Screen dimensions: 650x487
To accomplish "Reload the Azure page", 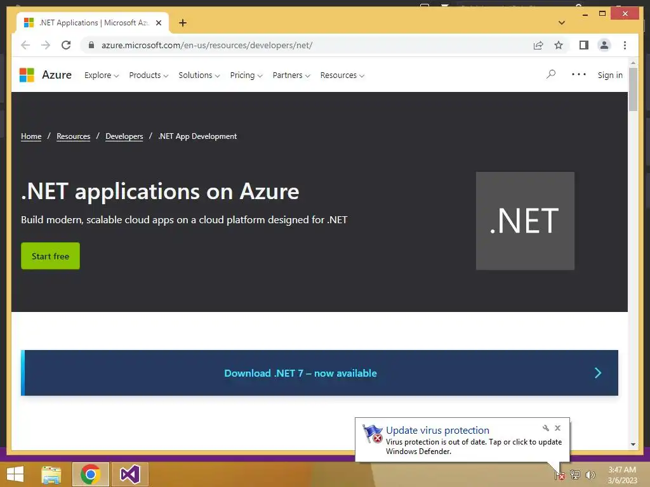I will (x=66, y=45).
